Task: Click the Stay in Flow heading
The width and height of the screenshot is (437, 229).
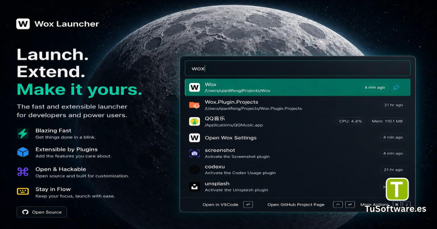Action: tap(53, 189)
